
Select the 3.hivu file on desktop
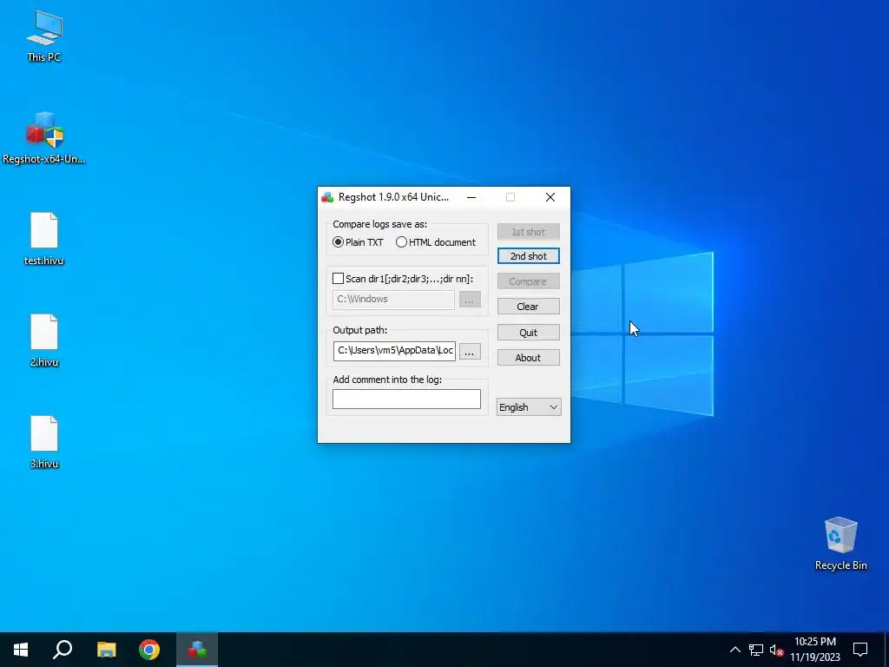click(x=44, y=442)
